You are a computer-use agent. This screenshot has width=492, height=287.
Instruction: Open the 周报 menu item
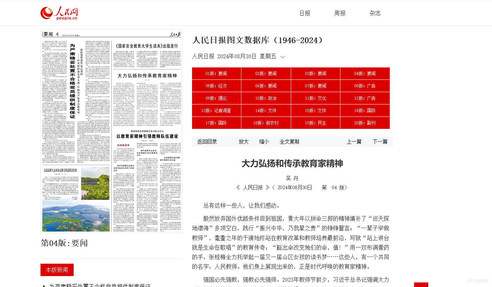click(340, 13)
